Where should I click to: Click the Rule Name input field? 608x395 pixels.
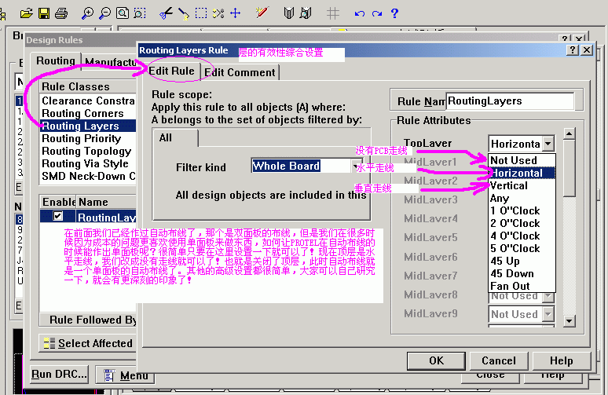point(509,101)
